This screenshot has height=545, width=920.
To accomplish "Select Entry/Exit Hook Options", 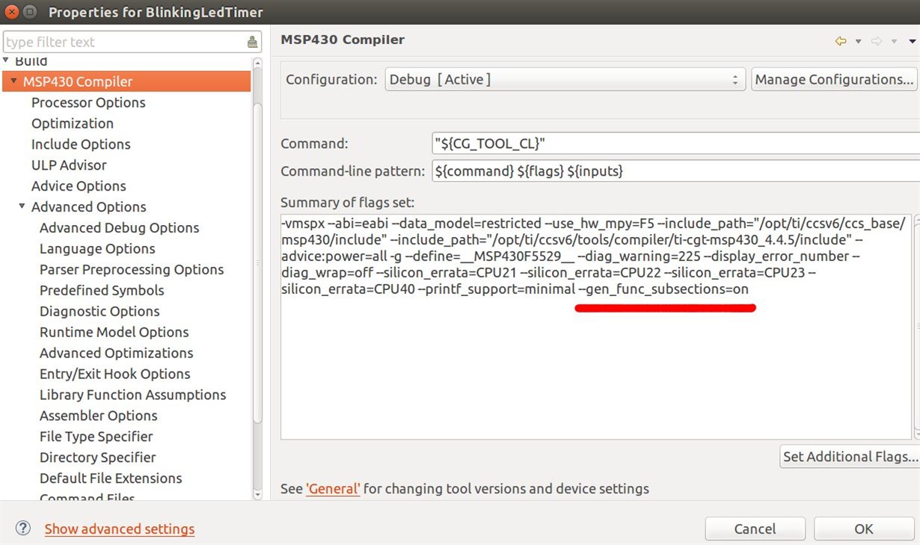I will click(x=115, y=374).
